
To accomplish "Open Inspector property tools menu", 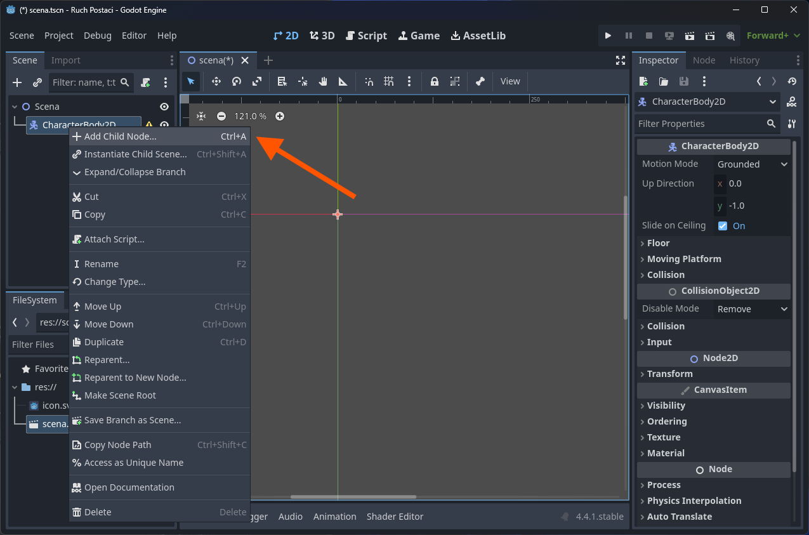I will (792, 124).
